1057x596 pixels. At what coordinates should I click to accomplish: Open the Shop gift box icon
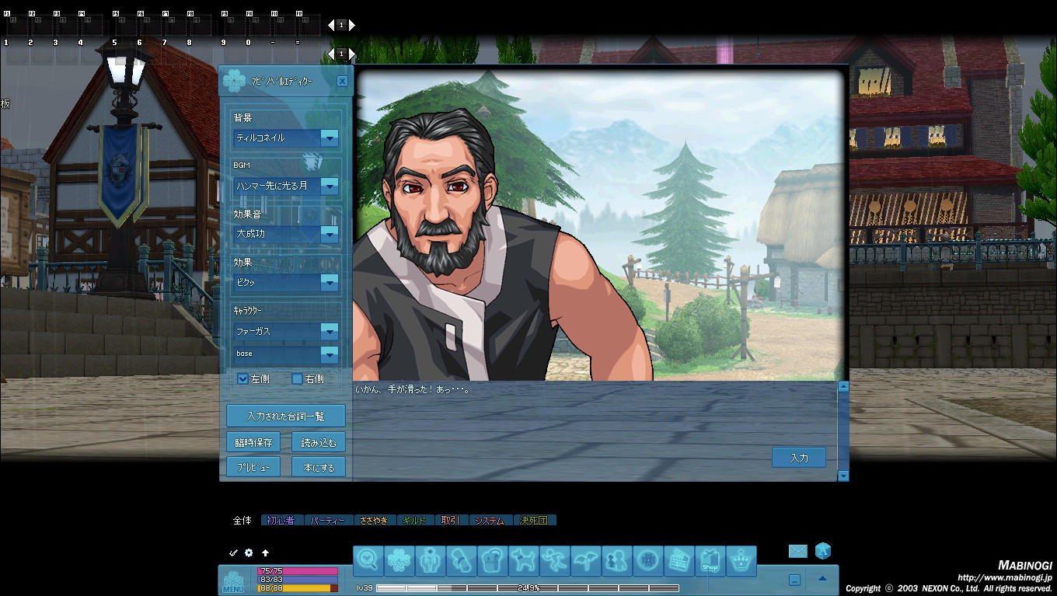tap(710, 560)
